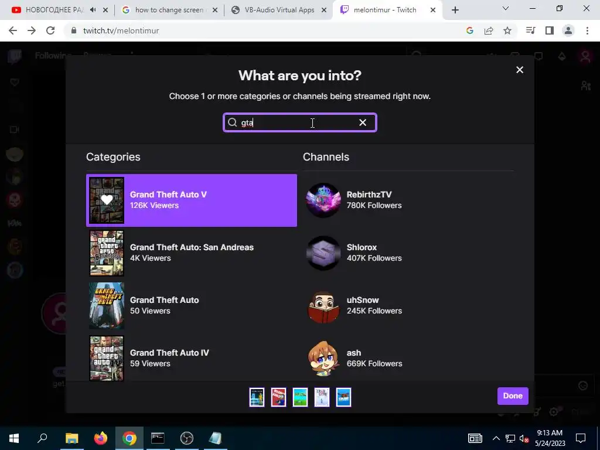Mute audio on the YouTube tab
The width and height of the screenshot is (600, 450).
coord(93,10)
